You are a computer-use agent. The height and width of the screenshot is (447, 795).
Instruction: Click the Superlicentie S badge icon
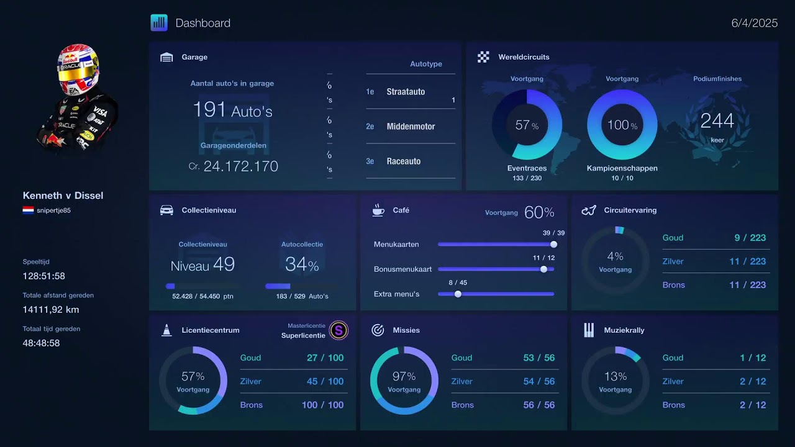click(338, 330)
